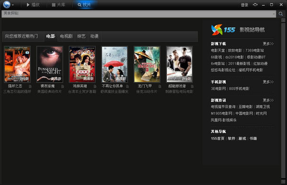Screen dimensions: 287x185
Task: Click the page icon beside 鸡排英雄
Action: tap(95, 86)
